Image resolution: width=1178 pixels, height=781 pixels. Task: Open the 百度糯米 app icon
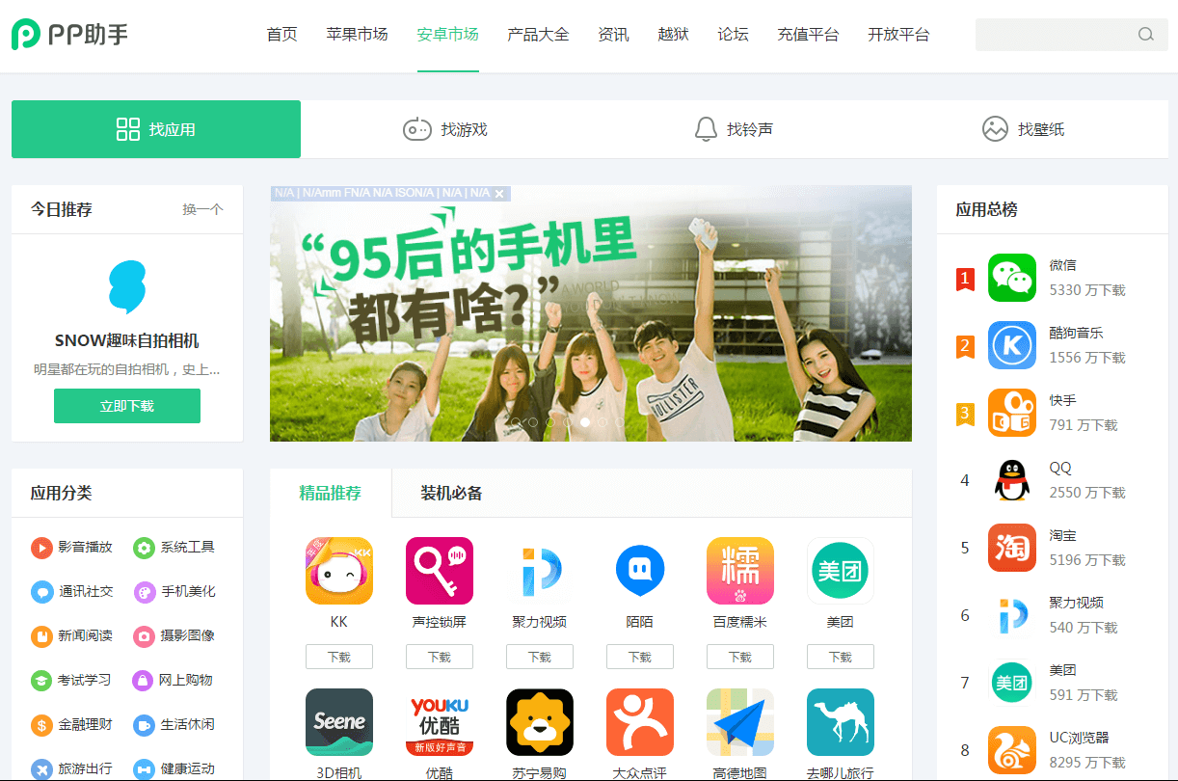point(740,571)
